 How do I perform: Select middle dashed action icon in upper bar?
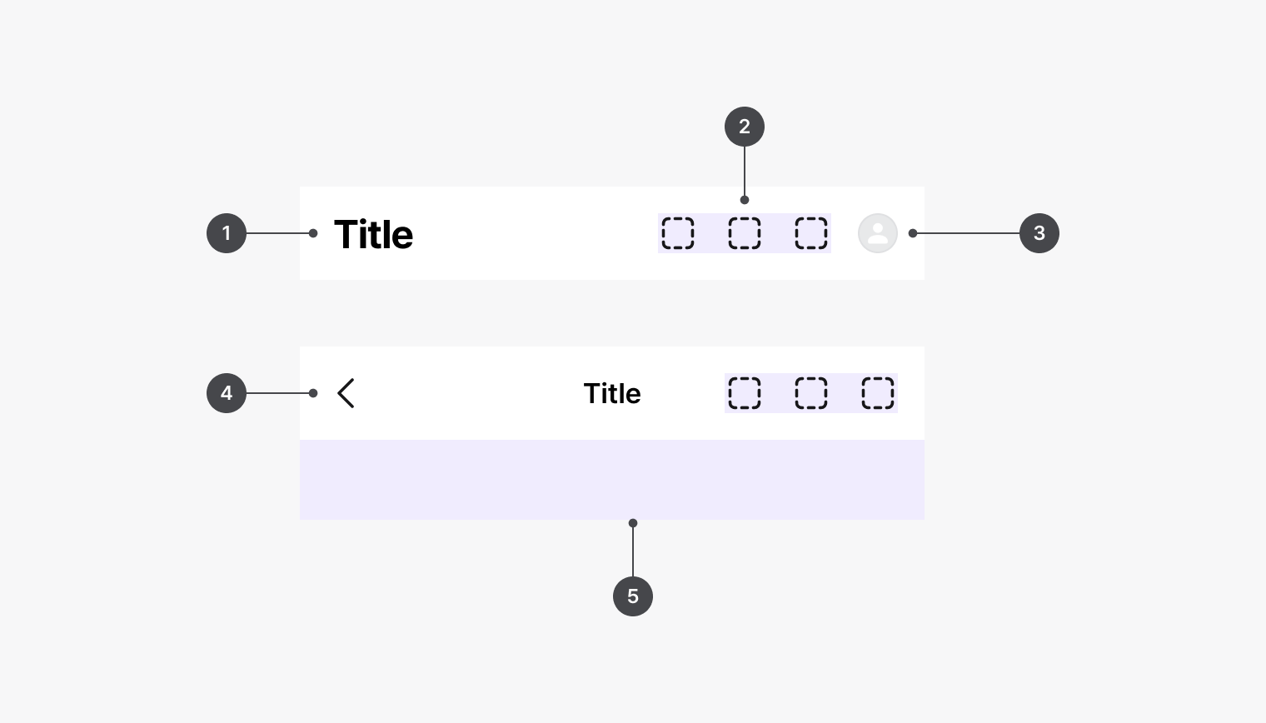[x=745, y=233]
